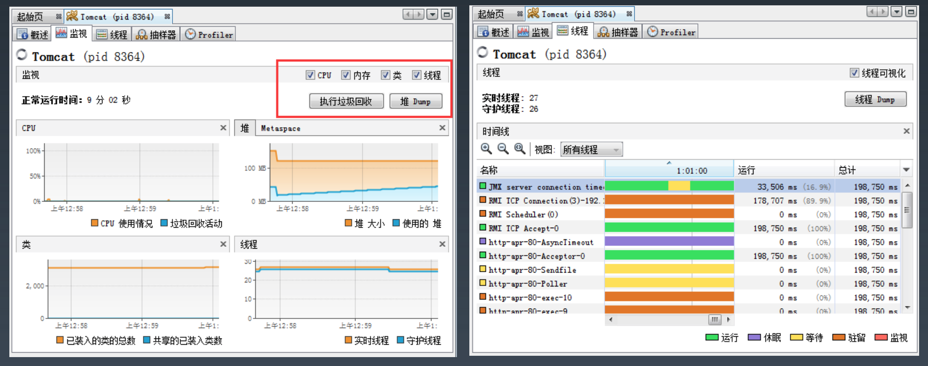Close the CPU chart panel
Image resolution: width=928 pixels, height=366 pixels.
tap(223, 128)
